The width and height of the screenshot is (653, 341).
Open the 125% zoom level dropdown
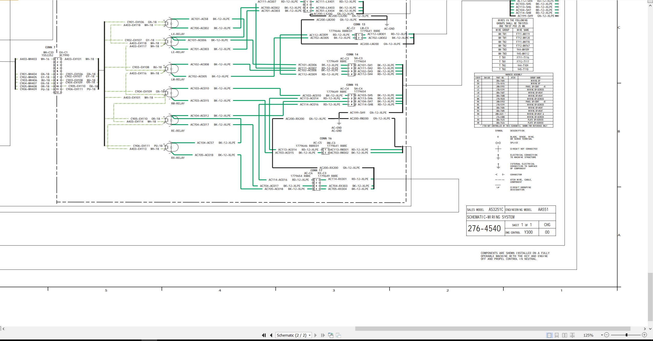pos(602,335)
